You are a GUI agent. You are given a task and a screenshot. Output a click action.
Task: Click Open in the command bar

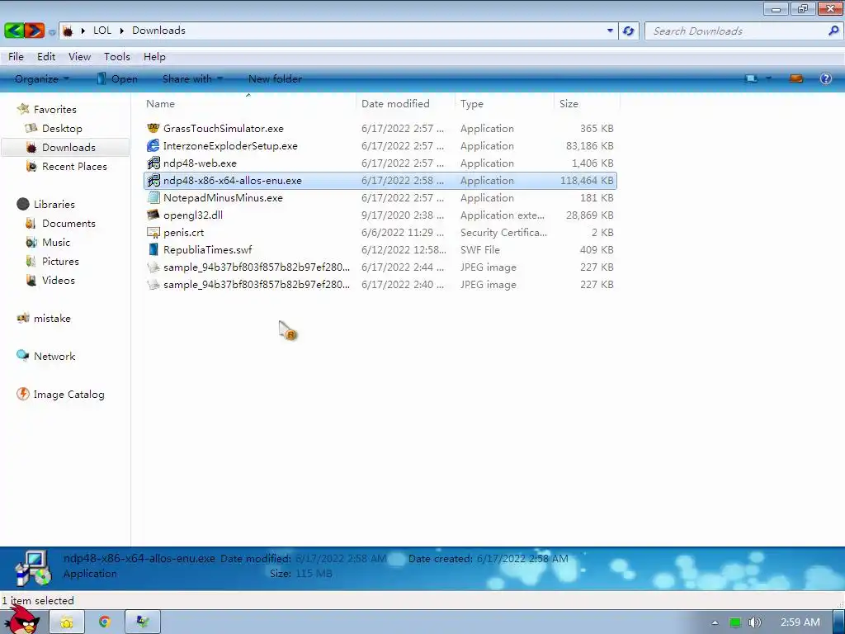pyautogui.click(x=117, y=78)
